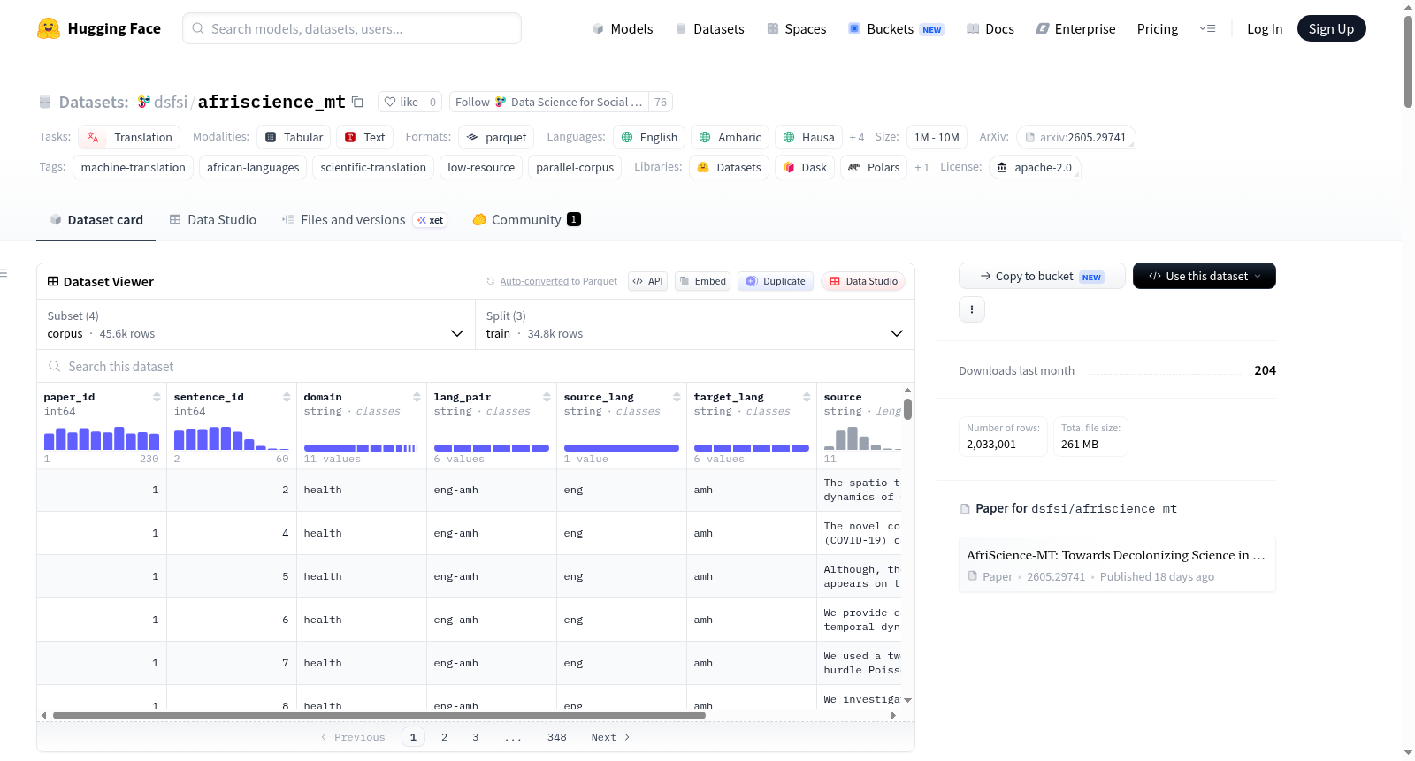Like this dataset with the heart button

[401, 102]
